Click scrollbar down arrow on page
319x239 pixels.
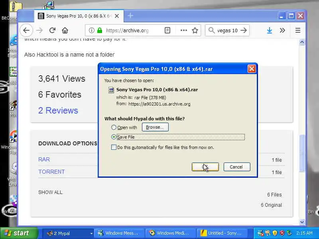click(x=302, y=222)
